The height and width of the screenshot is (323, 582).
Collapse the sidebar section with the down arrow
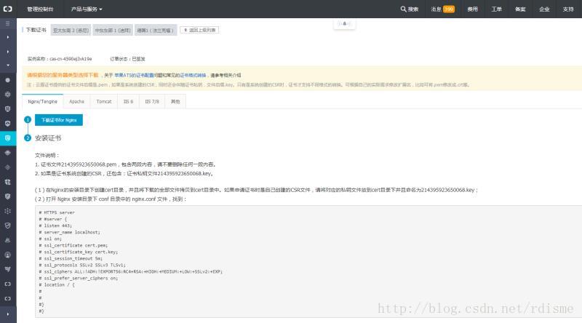[x=8, y=65]
